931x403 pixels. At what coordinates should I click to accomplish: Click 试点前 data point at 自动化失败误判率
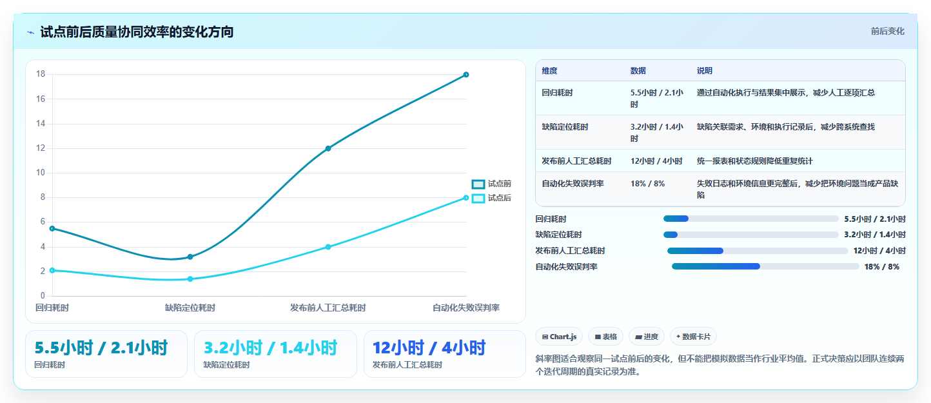point(466,75)
